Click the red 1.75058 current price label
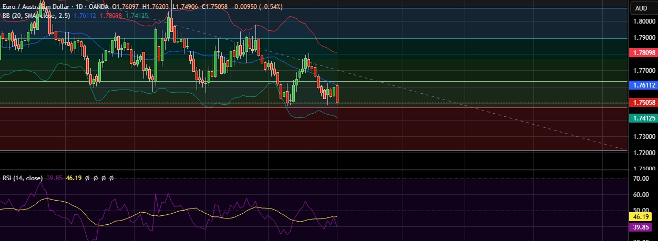 click(643, 103)
